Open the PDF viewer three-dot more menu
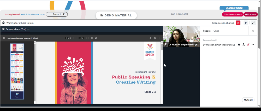This screenshot has height=111, width=261. point(159,38)
